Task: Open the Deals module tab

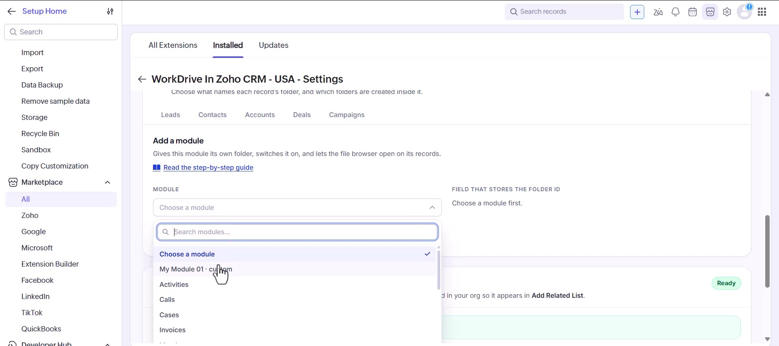Action: [302, 115]
